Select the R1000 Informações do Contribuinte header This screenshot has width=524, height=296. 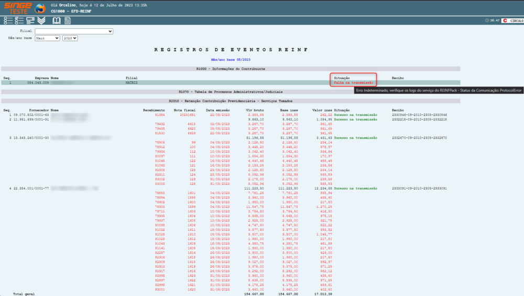click(x=230, y=69)
